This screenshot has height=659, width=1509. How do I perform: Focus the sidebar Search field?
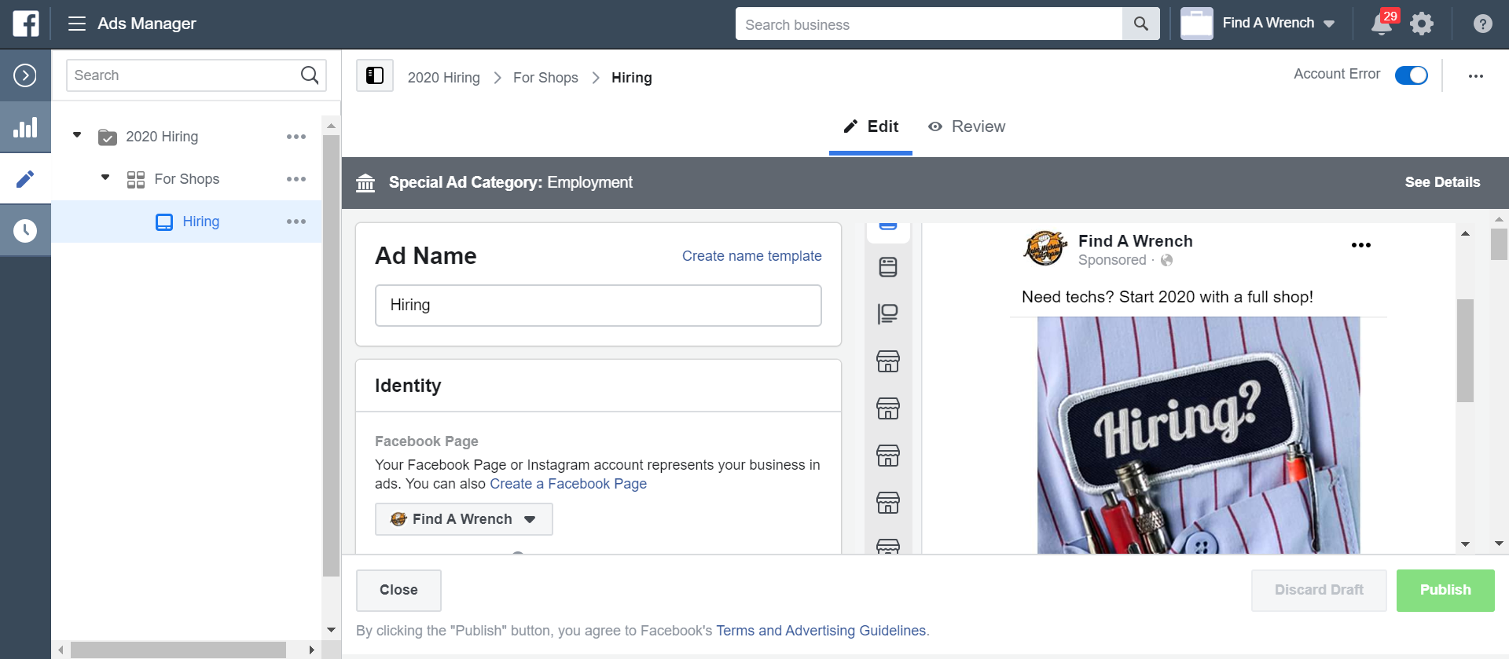(196, 75)
